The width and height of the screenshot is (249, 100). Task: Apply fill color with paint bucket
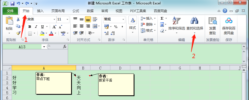(x=42, y=33)
